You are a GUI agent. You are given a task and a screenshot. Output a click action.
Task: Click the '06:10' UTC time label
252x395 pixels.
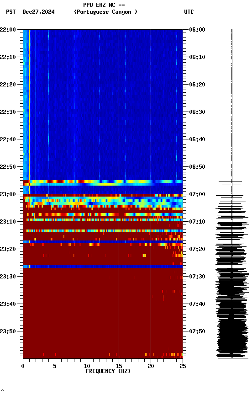(197, 57)
